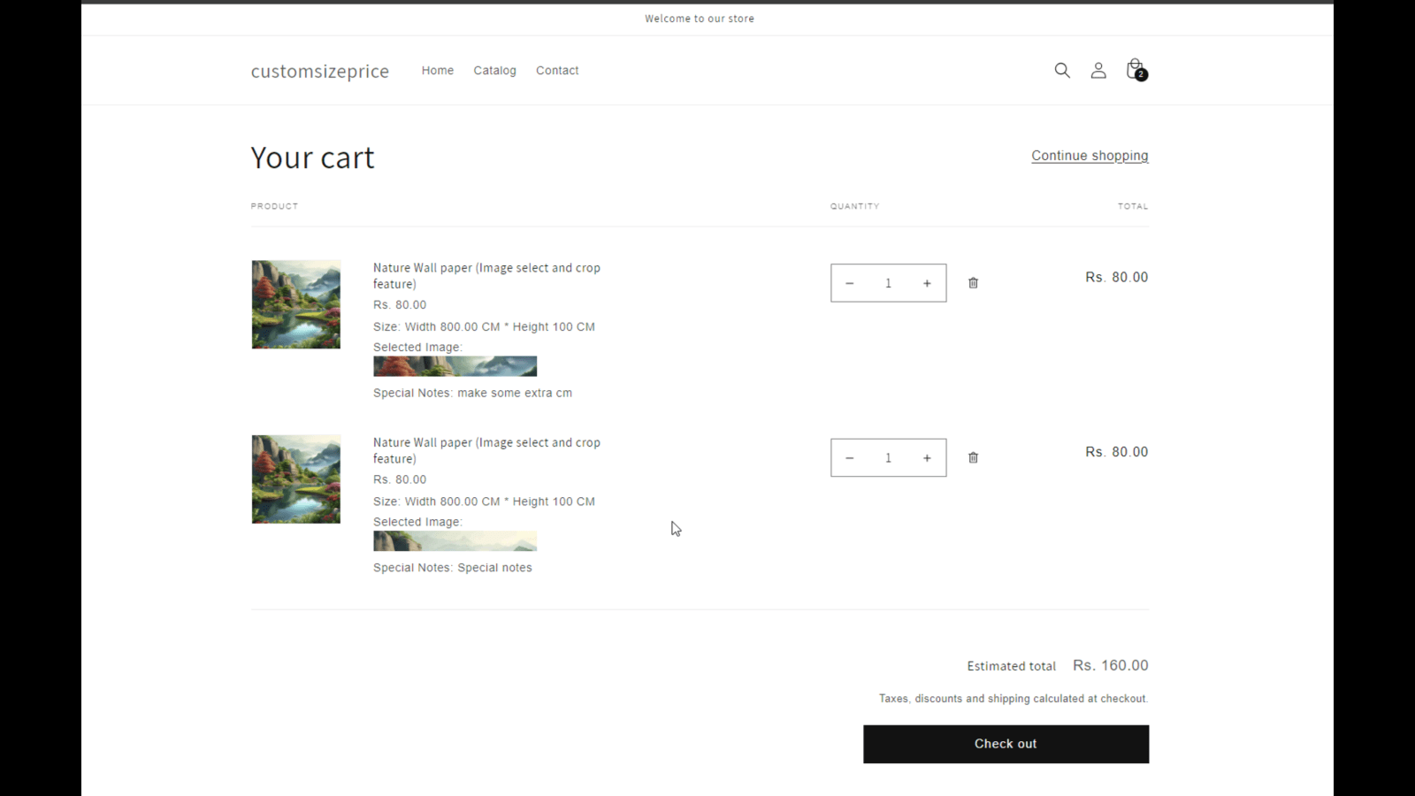This screenshot has width=1415, height=796.
Task: Click the Continue shopping link
Action: pos(1090,155)
